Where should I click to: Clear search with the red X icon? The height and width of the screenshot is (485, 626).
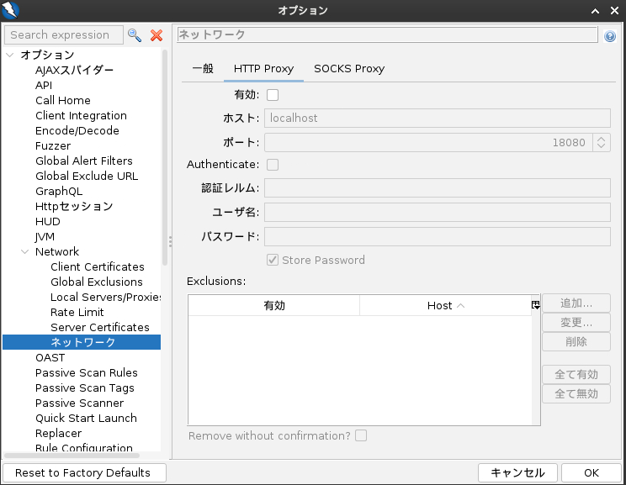coord(156,35)
